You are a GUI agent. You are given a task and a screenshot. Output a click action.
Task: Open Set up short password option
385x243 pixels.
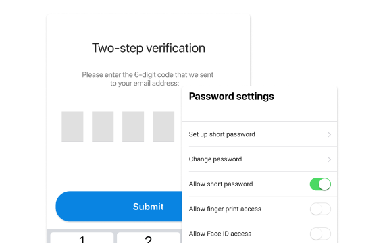tap(260, 134)
